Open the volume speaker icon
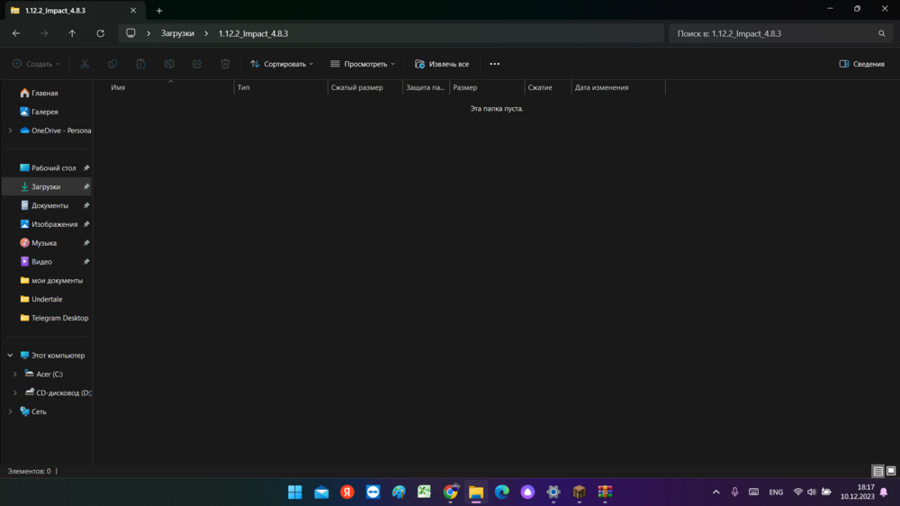Screen dimensions: 900x506 pos(812,492)
